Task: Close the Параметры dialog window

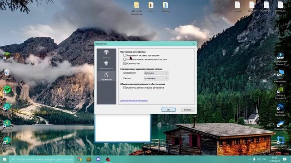Action: tap(194, 44)
